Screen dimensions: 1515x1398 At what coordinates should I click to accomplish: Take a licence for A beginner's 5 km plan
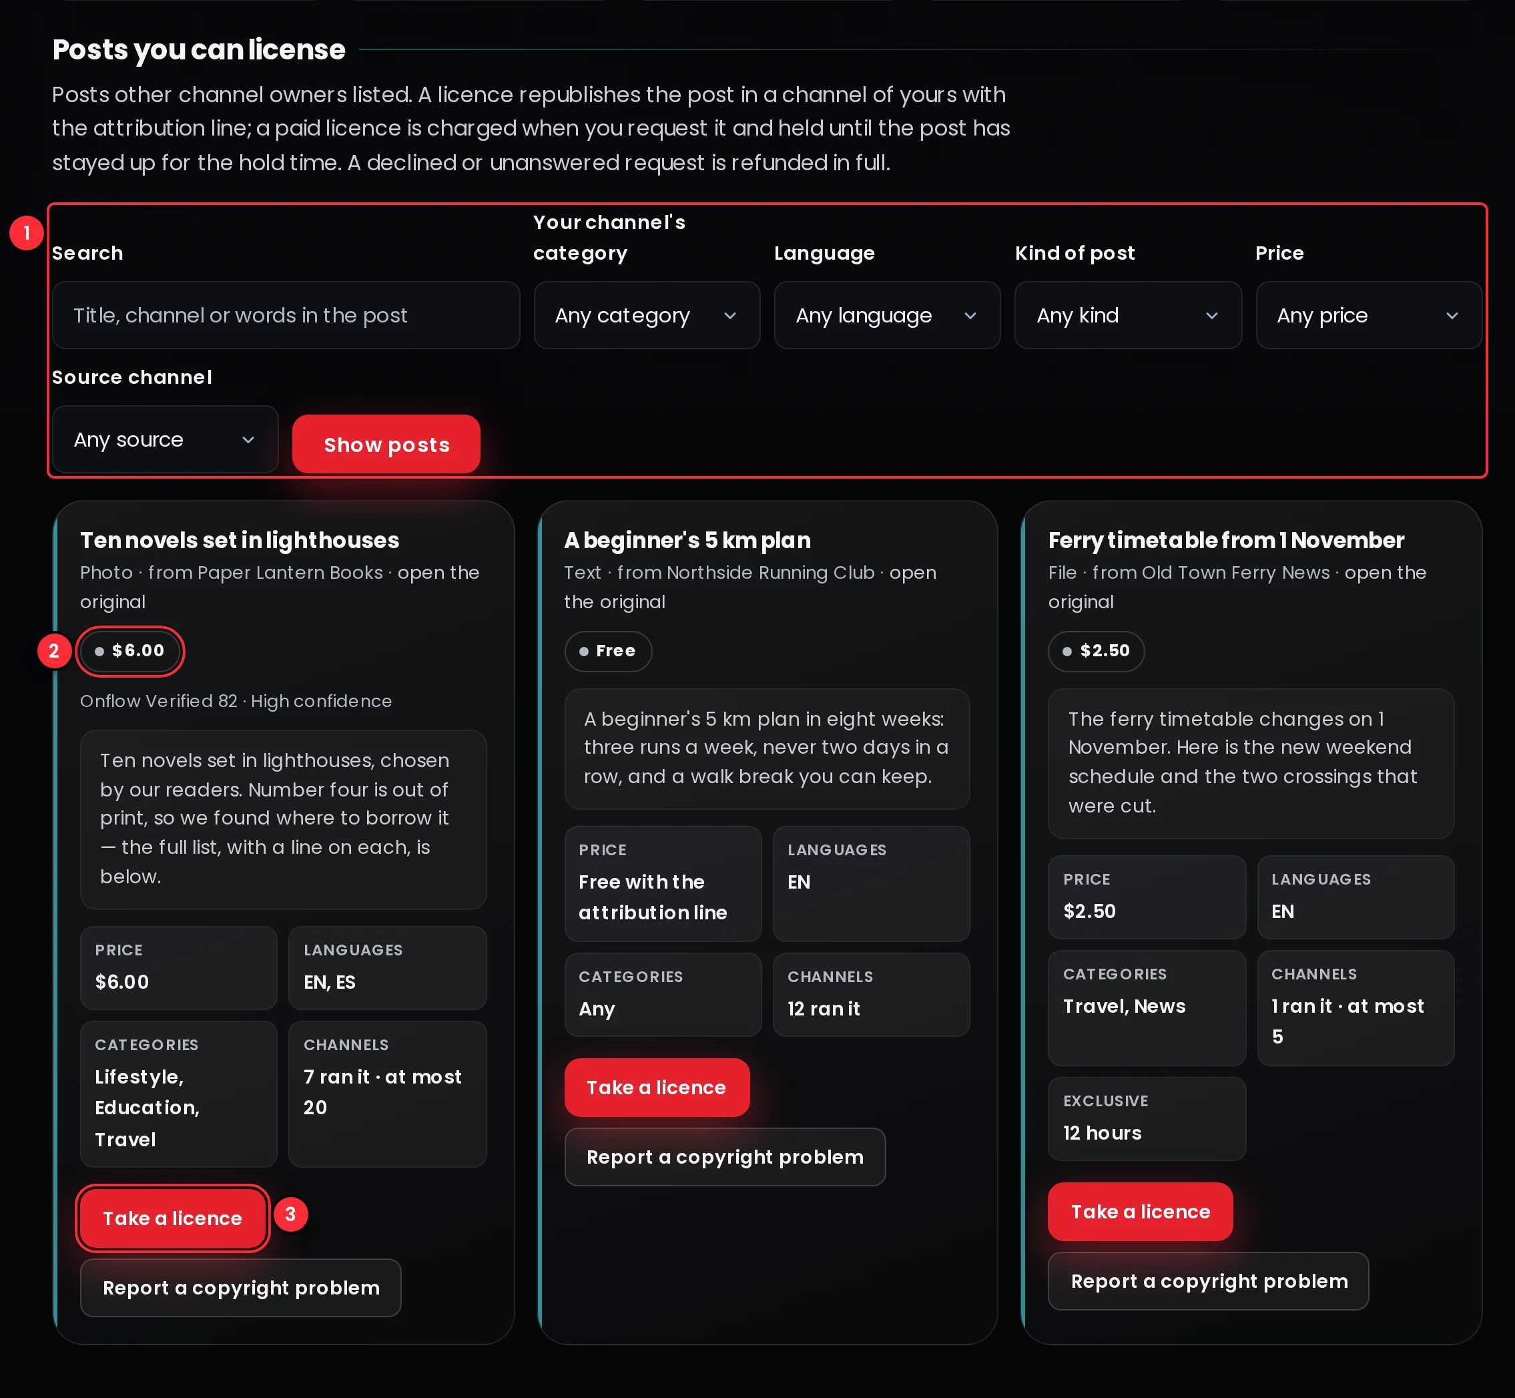click(657, 1087)
